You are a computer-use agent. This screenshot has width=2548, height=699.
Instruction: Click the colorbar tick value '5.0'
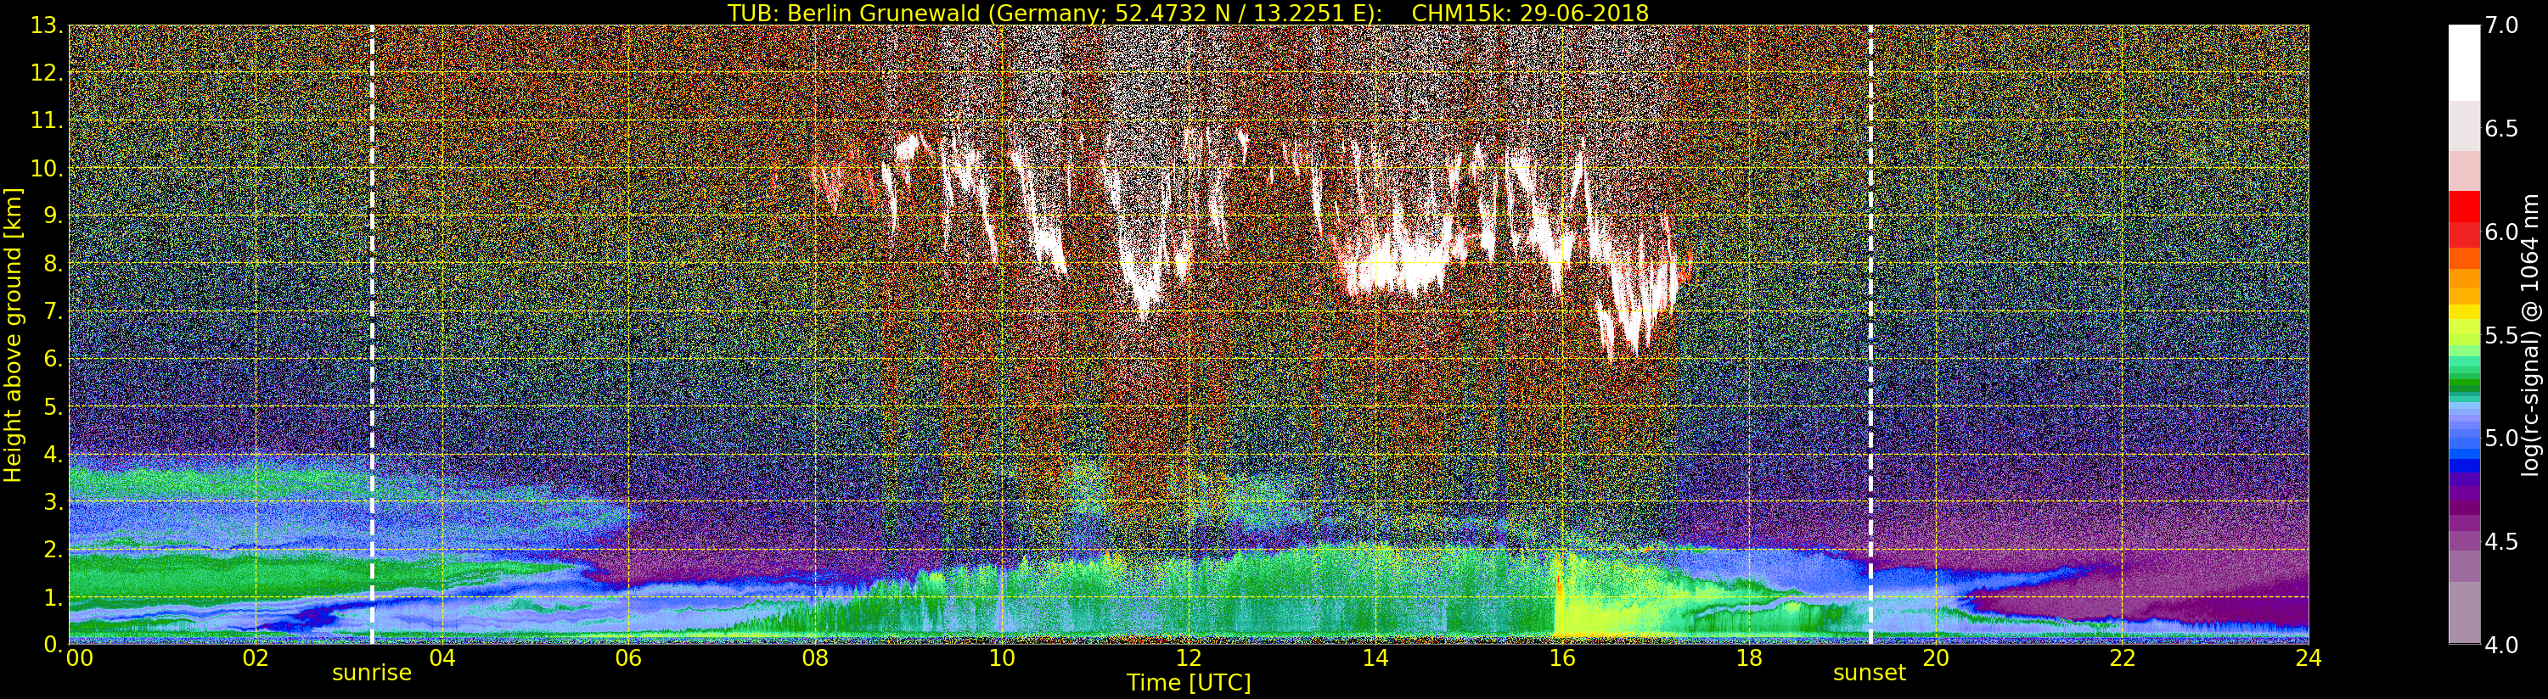point(2501,438)
